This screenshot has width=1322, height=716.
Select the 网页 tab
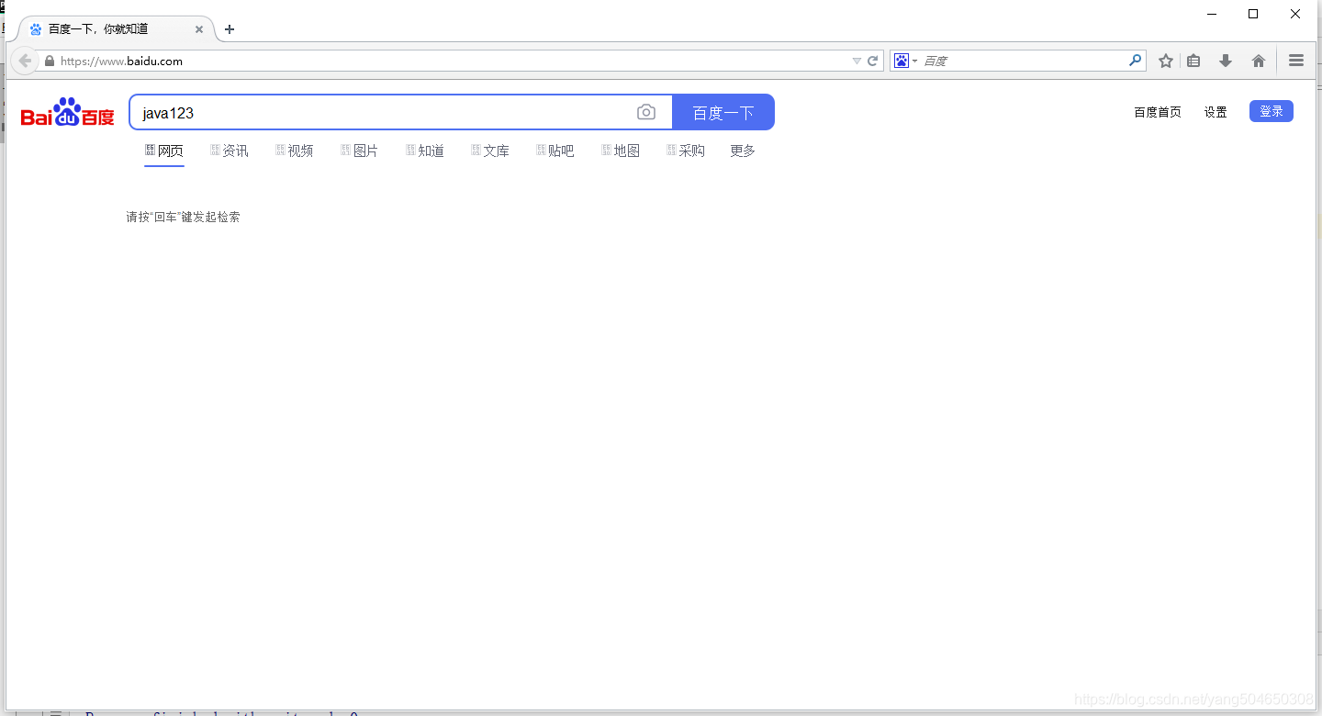(x=164, y=151)
